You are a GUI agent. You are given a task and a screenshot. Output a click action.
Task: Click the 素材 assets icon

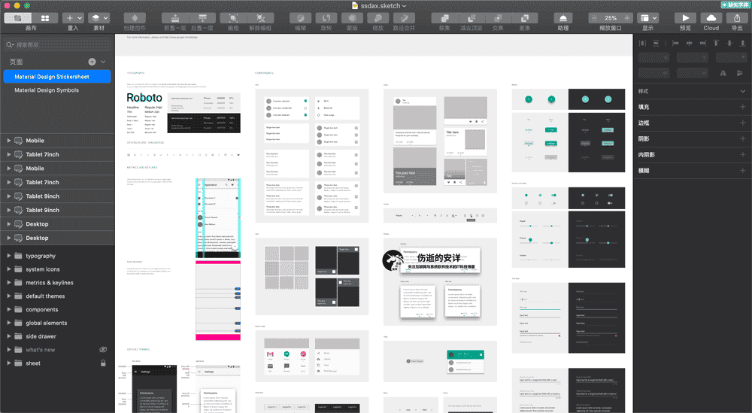pyautogui.click(x=96, y=18)
